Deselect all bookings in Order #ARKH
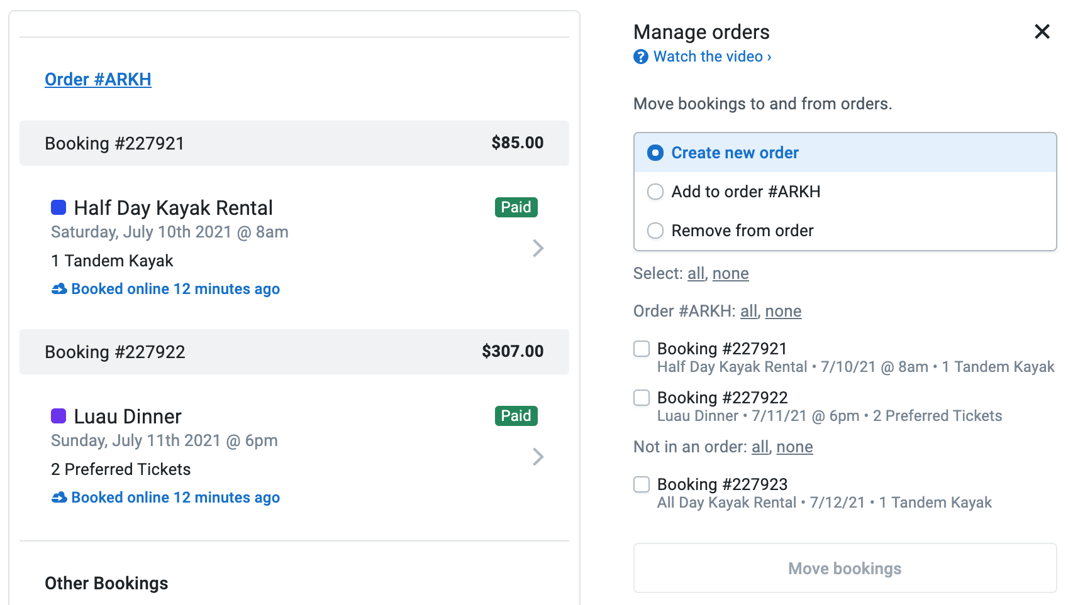Screen dimensions: 1068x605 click(x=784, y=311)
